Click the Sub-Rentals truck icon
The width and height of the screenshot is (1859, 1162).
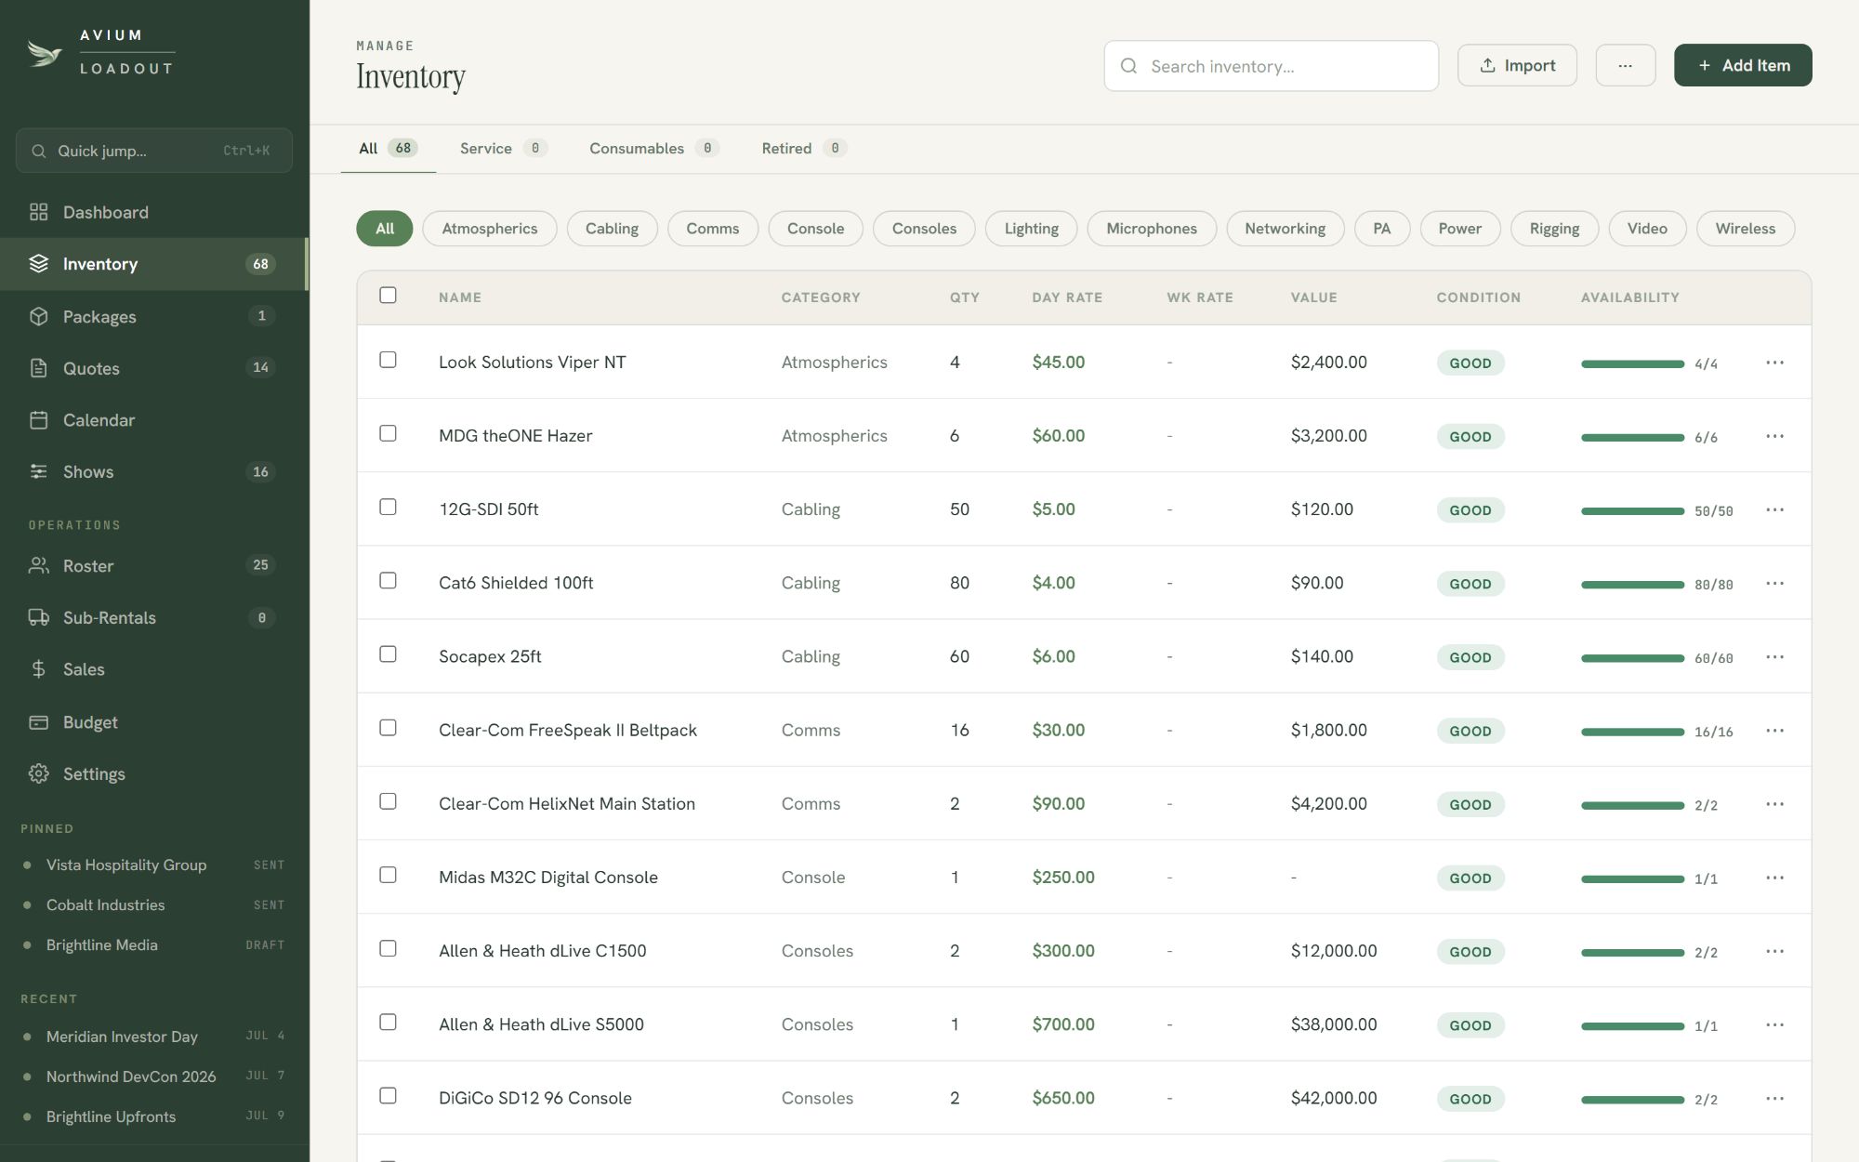38,617
